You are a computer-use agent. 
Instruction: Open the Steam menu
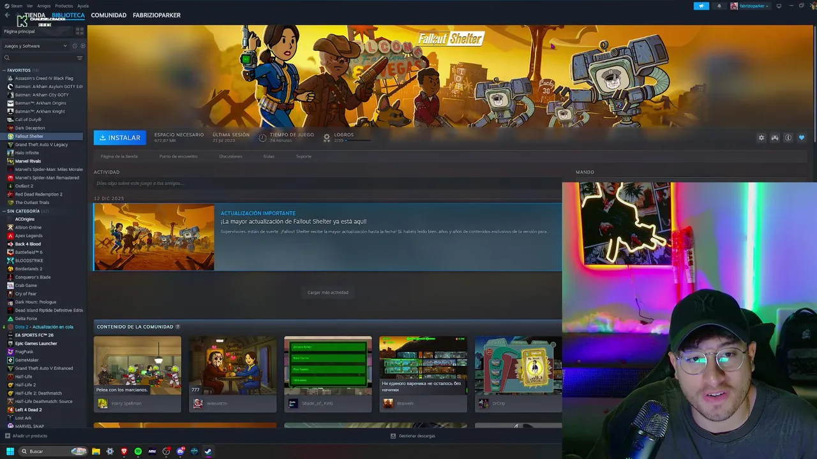click(13, 6)
